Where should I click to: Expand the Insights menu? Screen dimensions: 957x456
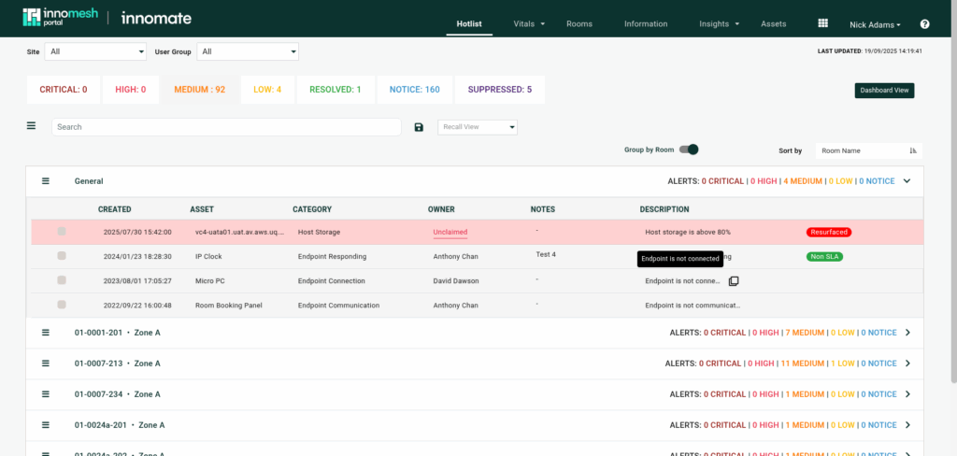720,23
